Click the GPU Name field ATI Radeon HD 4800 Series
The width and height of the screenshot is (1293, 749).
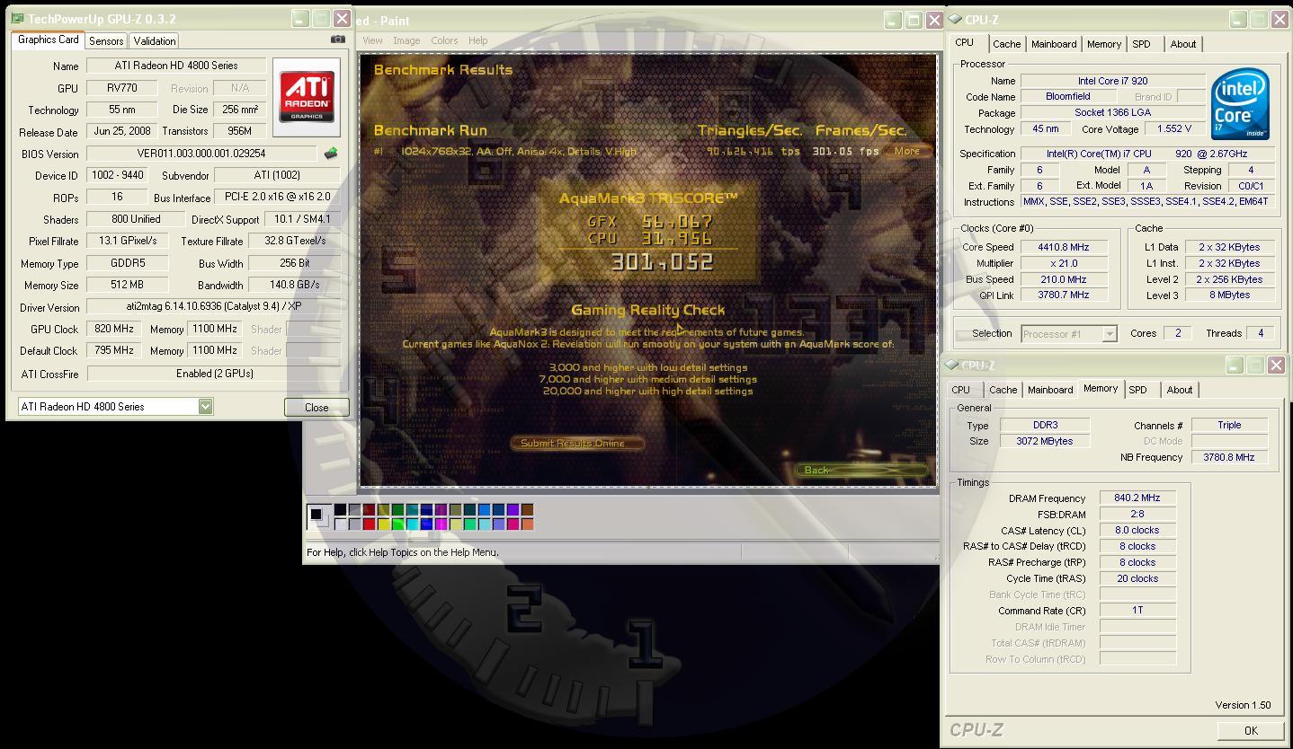176,66
